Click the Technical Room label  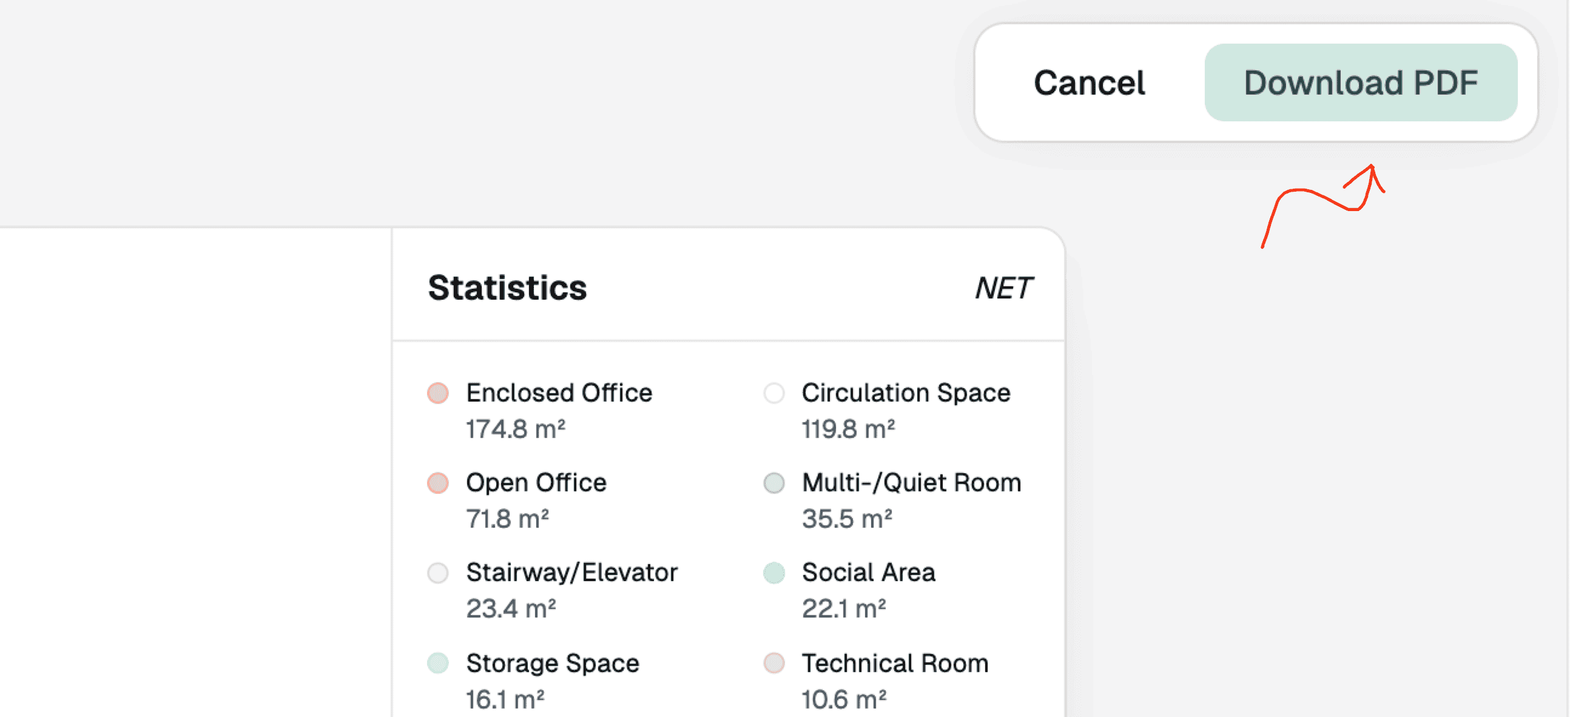pos(895,663)
